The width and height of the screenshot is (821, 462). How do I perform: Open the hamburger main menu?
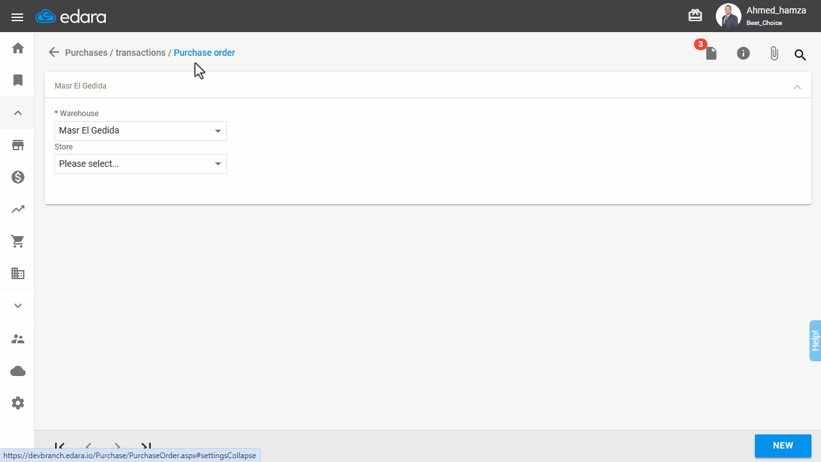[17, 17]
